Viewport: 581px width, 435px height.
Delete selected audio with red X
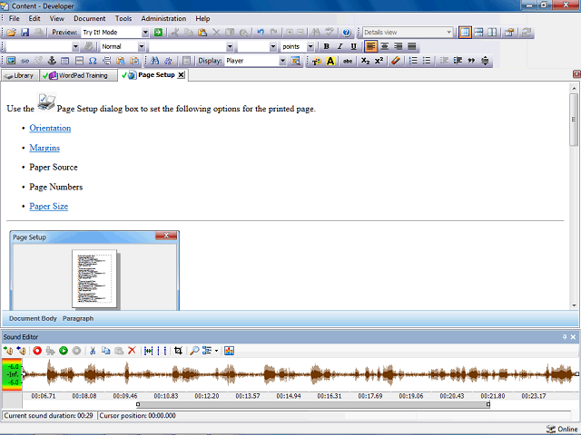[132, 351]
